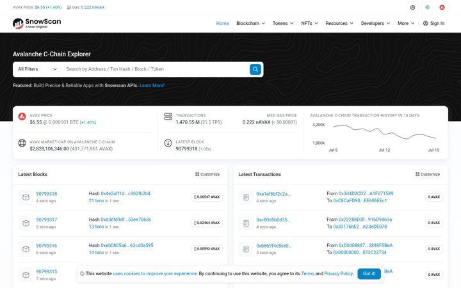The height and width of the screenshot is (288, 461).
Task: View the 13 txns link
Action: (x=96, y=227)
